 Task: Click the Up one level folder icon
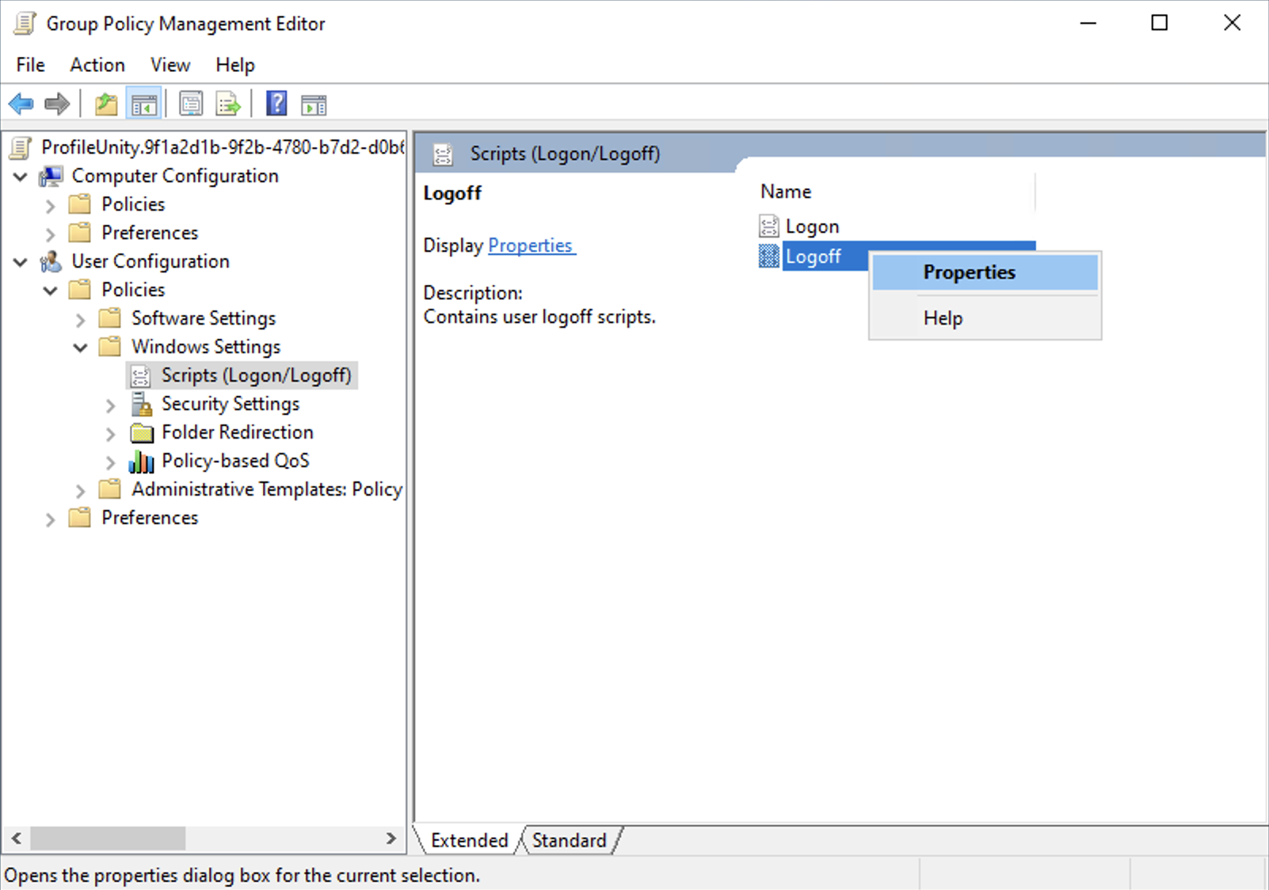coord(106,104)
